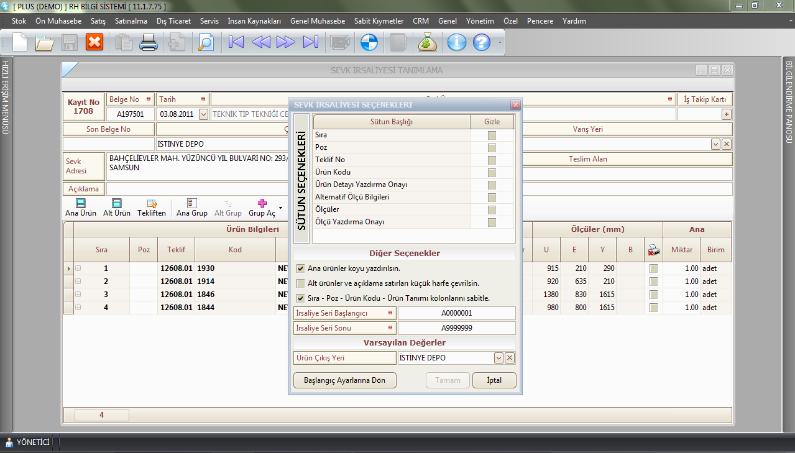This screenshot has width=795, height=453.
Task: Open the Genel Muhasebe menu
Action: click(317, 21)
